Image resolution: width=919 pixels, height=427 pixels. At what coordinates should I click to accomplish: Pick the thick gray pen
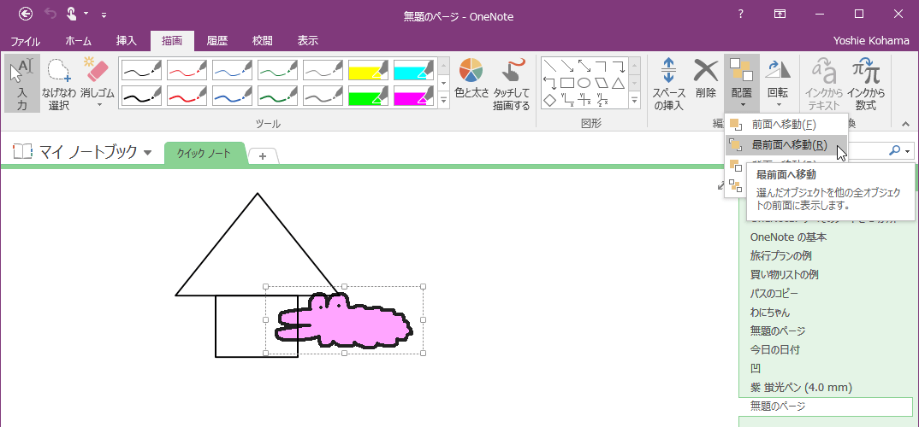point(323,96)
